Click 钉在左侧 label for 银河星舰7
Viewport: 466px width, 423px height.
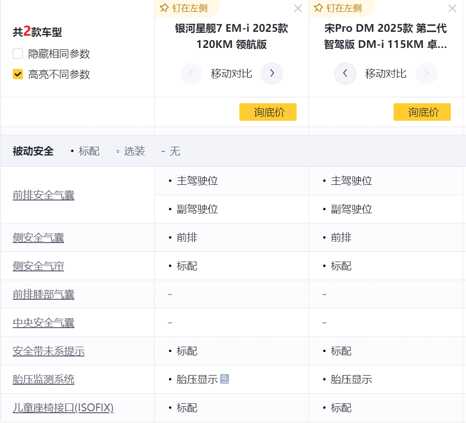tap(190, 8)
